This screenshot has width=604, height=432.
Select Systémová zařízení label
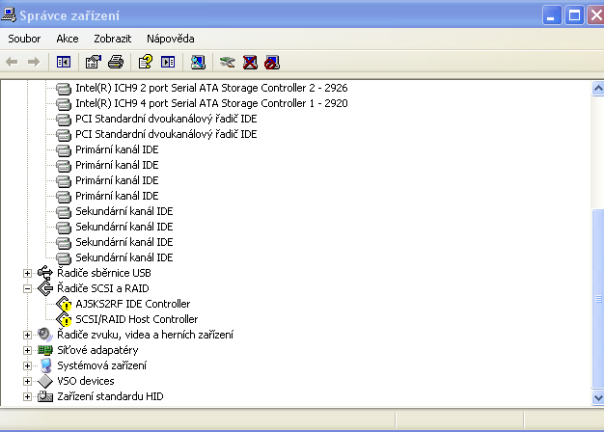click(101, 365)
